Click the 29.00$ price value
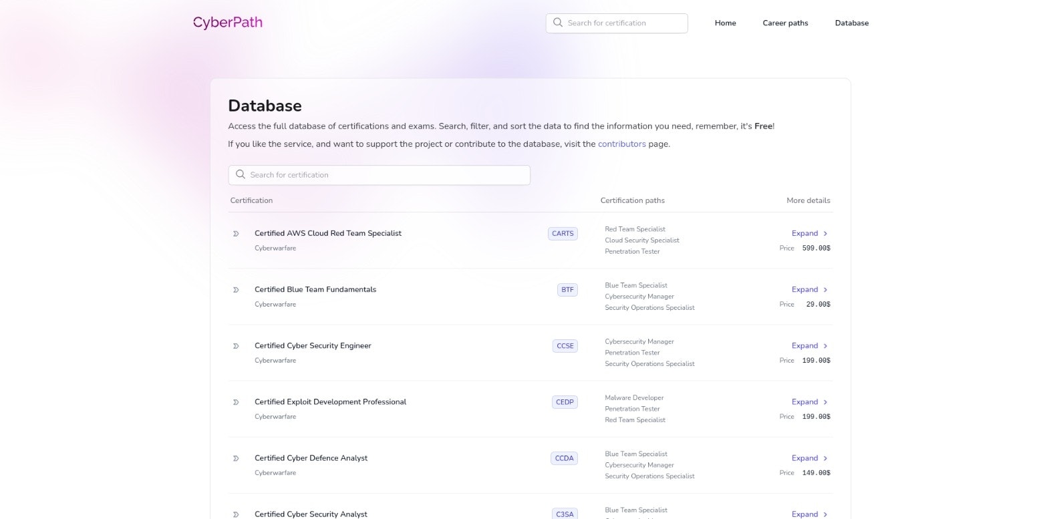The image size is (1043, 519). [818, 305]
